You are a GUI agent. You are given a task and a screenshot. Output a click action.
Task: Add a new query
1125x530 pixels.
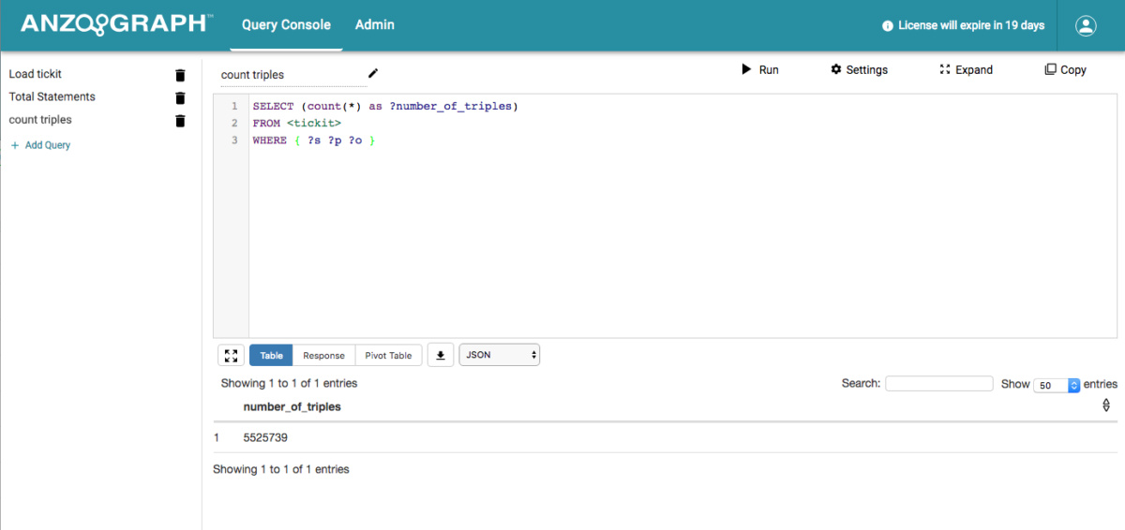pyautogui.click(x=40, y=145)
